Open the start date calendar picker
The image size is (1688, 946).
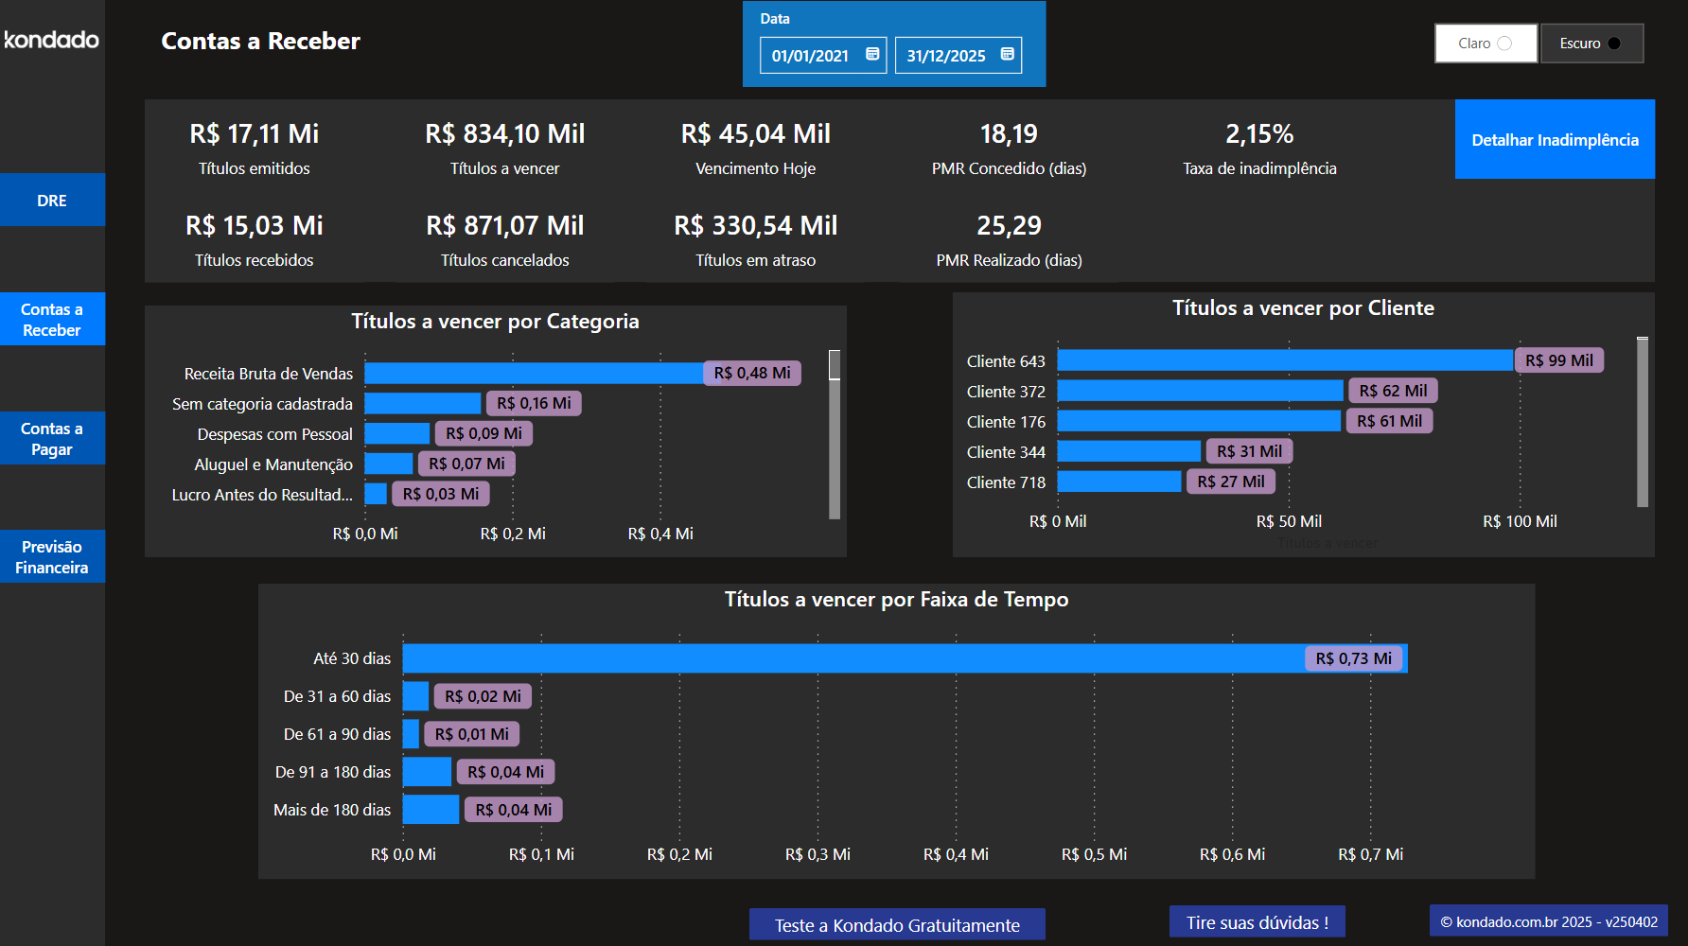pyautogui.click(x=871, y=54)
